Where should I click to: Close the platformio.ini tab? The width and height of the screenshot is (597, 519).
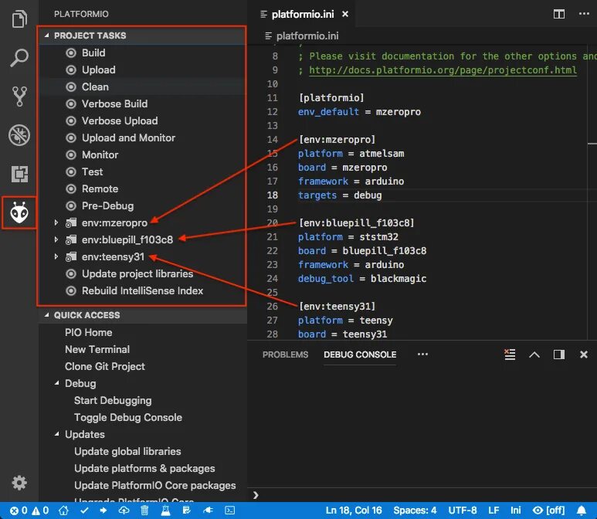point(345,14)
